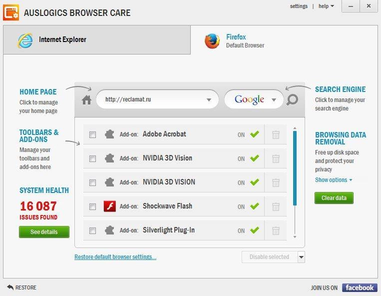Remove Silverlight Plug-In using trash icon

[x=276, y=230]
